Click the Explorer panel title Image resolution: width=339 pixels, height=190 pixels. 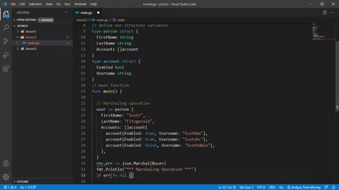click(23, 13)
